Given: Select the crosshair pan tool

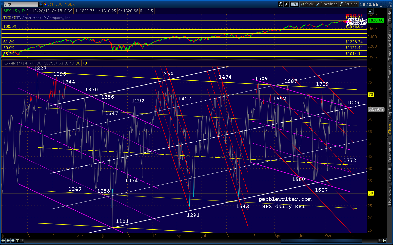Looking at the screenshot, I should pos(3,240).
